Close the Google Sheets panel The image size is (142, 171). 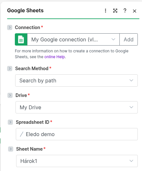pyautogui.click(x=135, y=11)
